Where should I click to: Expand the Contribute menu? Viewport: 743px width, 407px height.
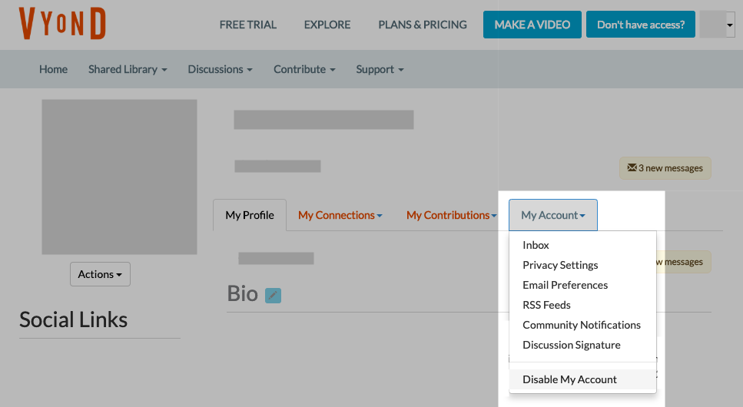(304, 69)
